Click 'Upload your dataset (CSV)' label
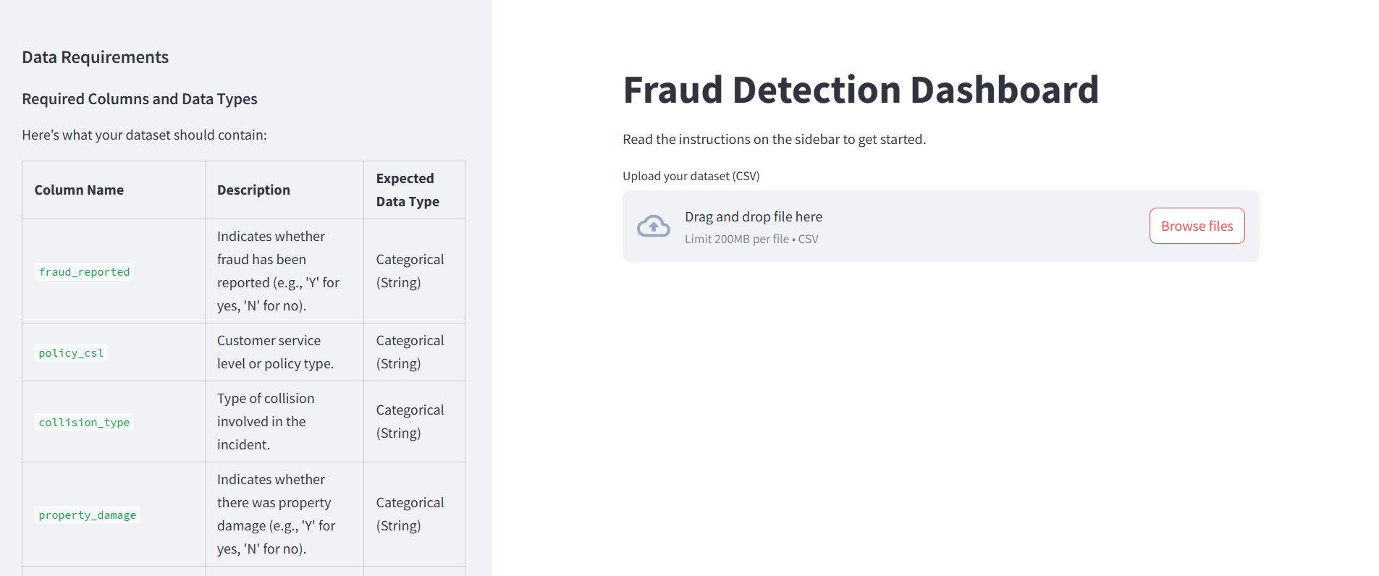Screen dimensions: 1379x576 tap(691, 176)
